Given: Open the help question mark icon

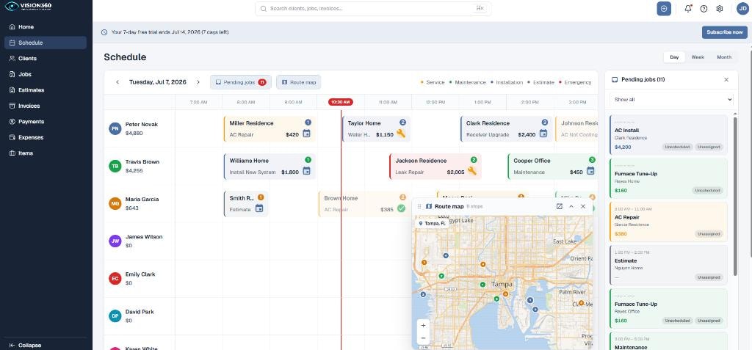Looking at the screenshot, I should (704, 9).
